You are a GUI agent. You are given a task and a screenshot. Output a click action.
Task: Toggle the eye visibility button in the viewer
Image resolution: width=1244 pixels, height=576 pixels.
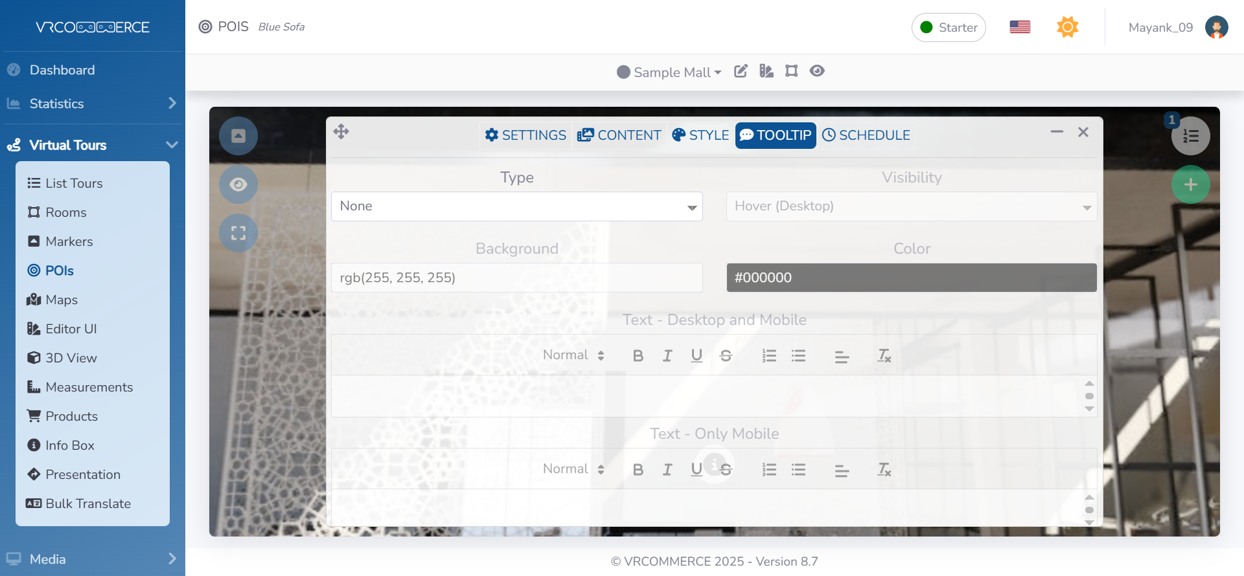pos(238,184)
